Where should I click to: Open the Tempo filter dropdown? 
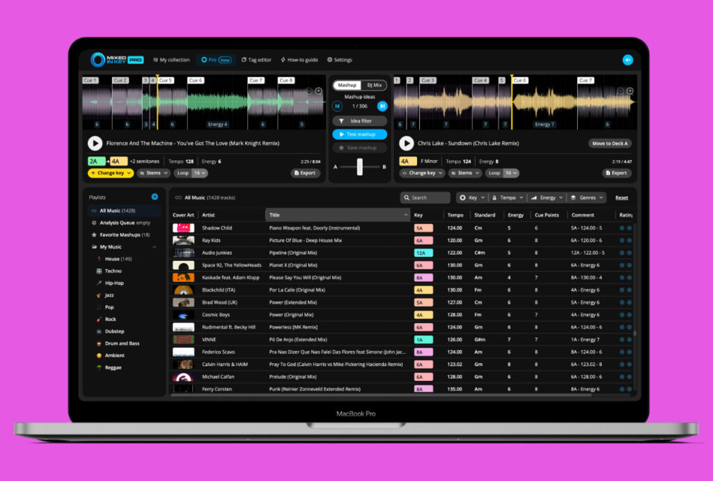(507, 197)
